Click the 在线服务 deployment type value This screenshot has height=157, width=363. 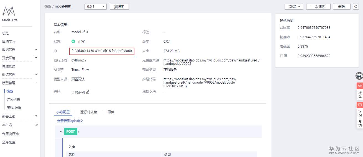pos(170,70)
